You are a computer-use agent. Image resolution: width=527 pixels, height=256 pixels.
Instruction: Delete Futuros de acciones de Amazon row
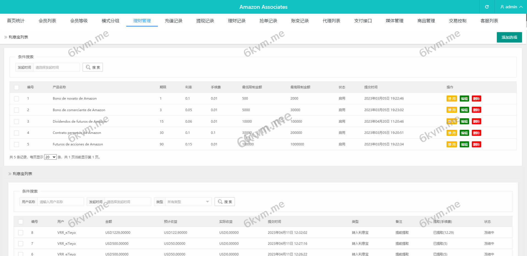[476, 145]
